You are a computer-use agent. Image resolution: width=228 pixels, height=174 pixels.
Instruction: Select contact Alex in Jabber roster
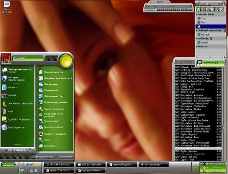[x=210, y=23]
